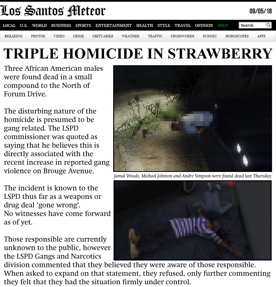Open the HOROSCOPES sub-tab
The width and height of the screenshot is (276, 287).
coord(237,36)
